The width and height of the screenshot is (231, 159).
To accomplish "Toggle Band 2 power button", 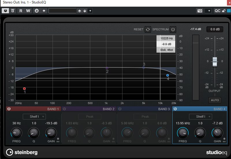I will click(64, 109).
